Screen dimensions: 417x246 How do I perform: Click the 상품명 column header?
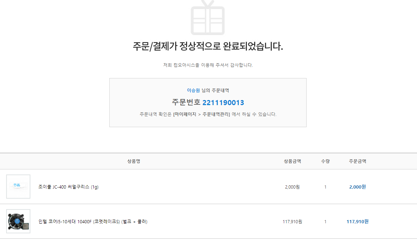click(134, 161)
